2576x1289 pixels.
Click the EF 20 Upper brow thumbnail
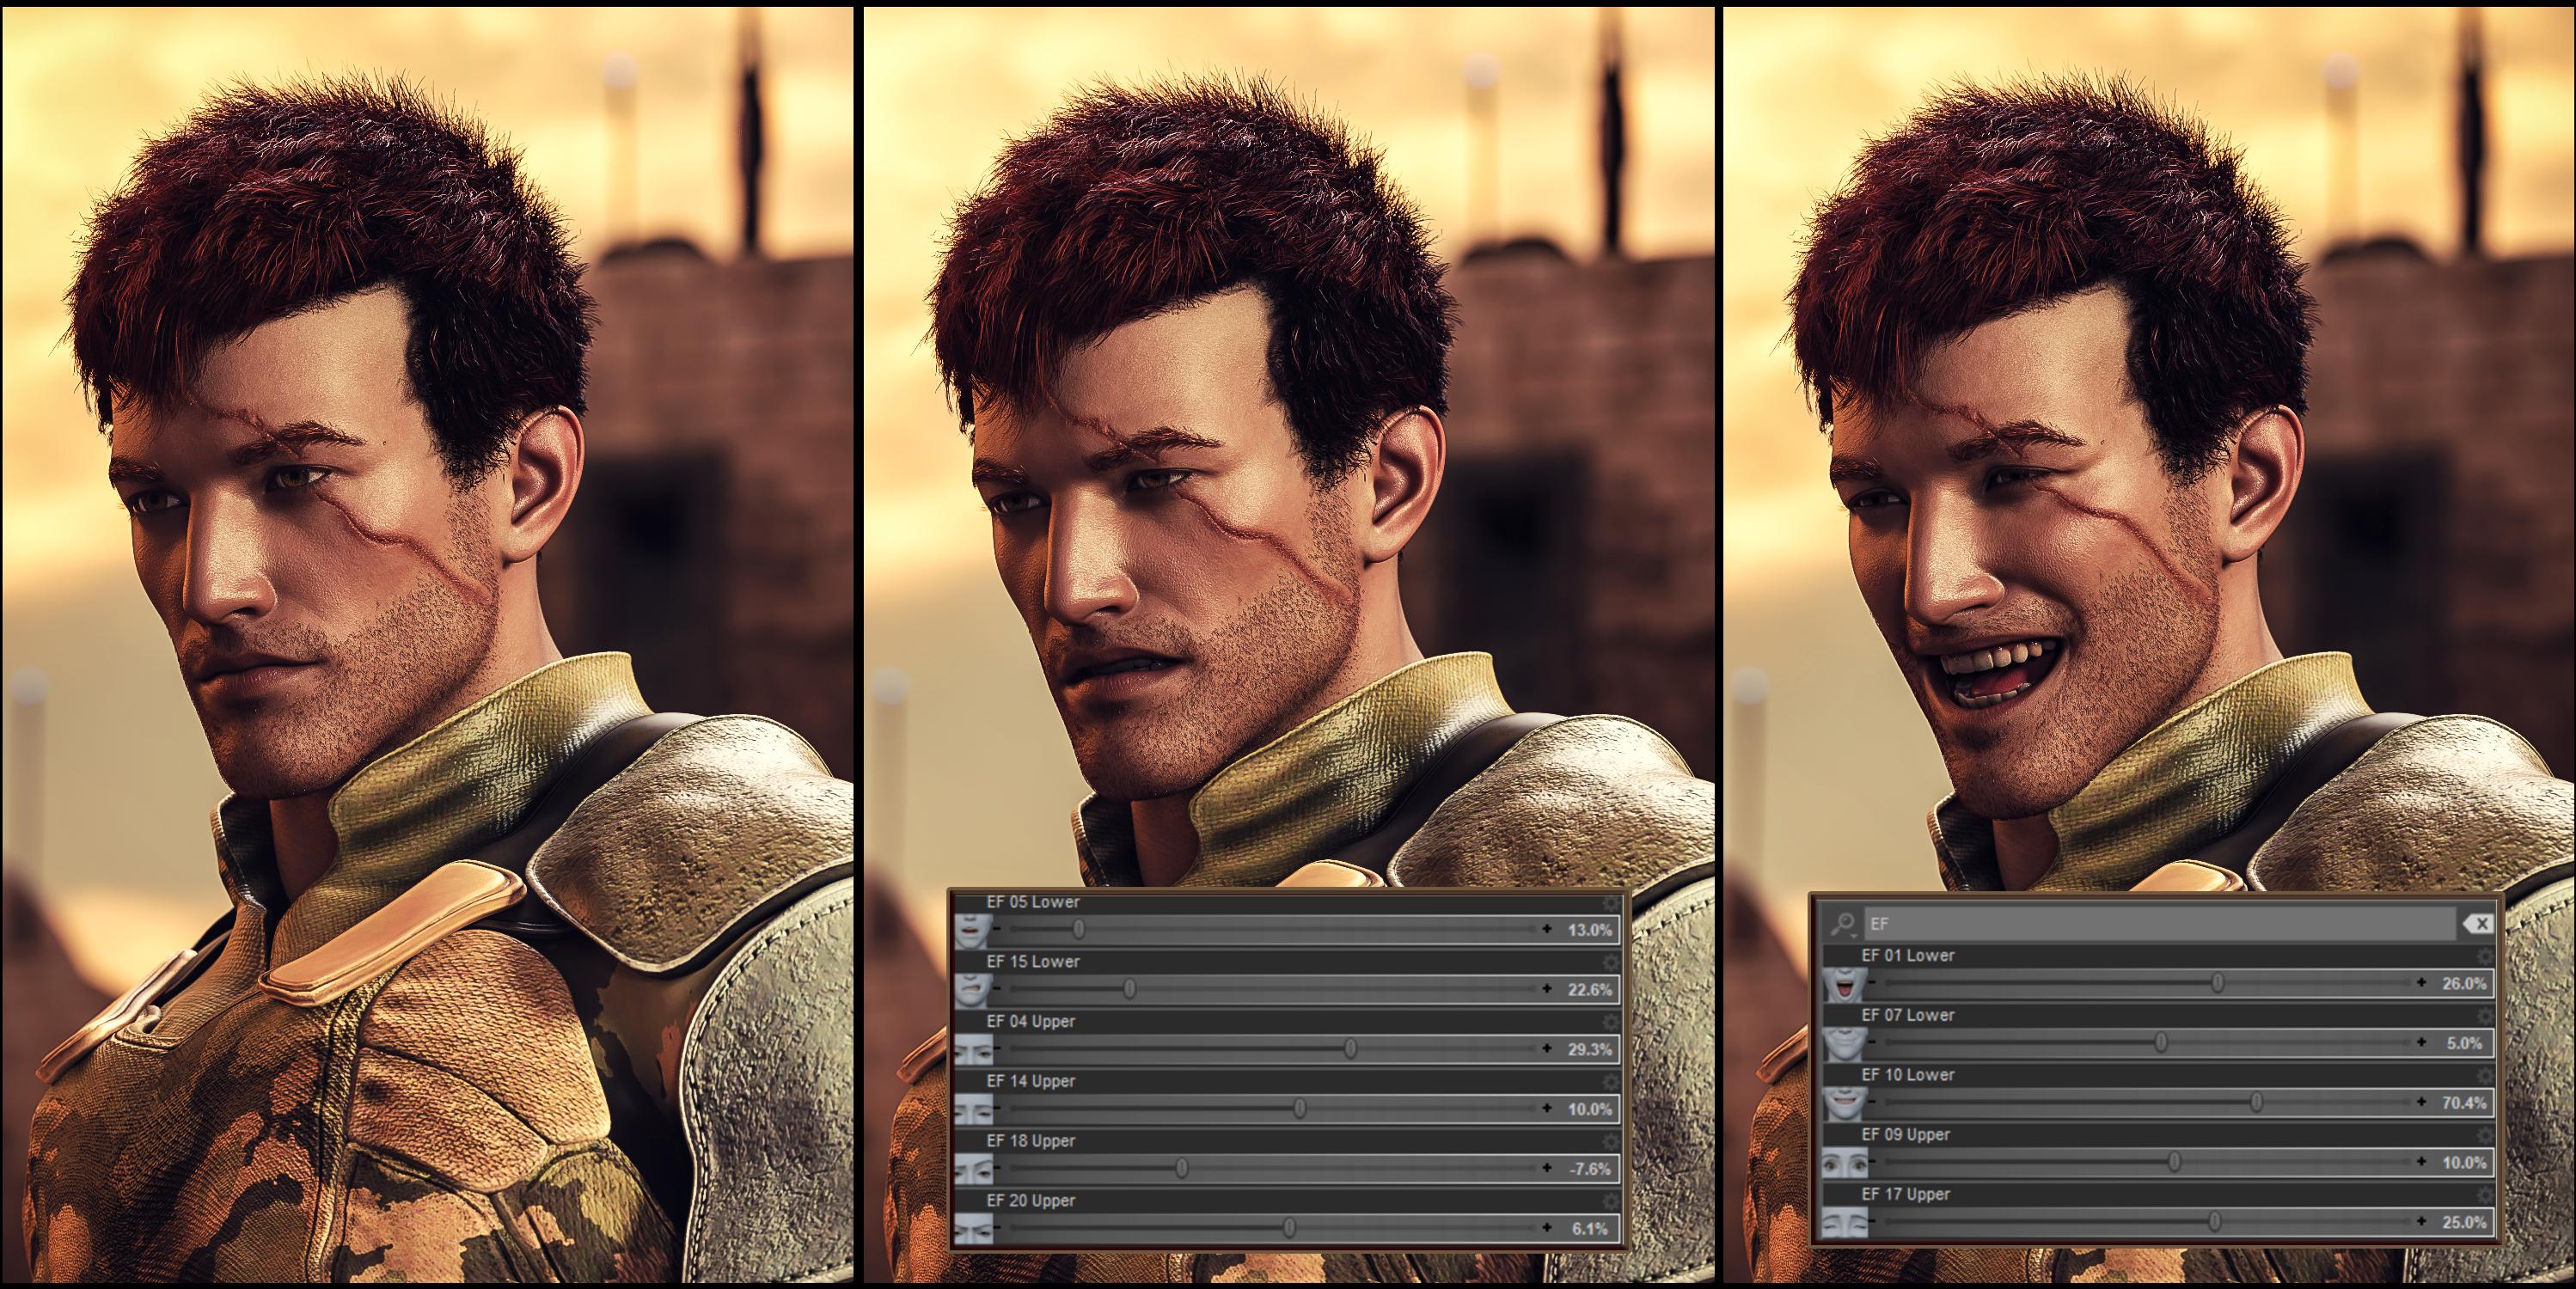coord(972,1228)
